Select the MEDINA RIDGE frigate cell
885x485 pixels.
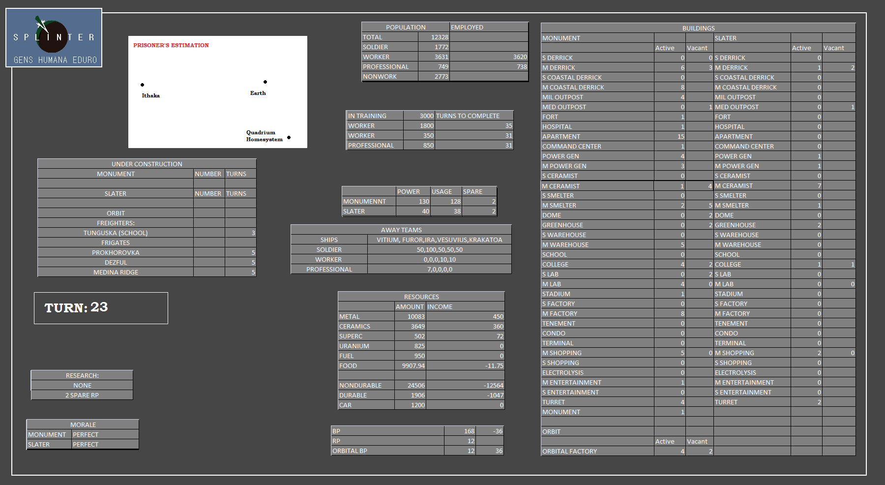coord(116,273)
